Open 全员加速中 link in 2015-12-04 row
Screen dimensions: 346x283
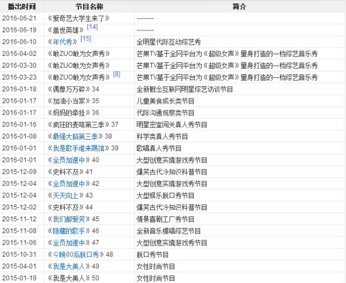pos(69,183)
